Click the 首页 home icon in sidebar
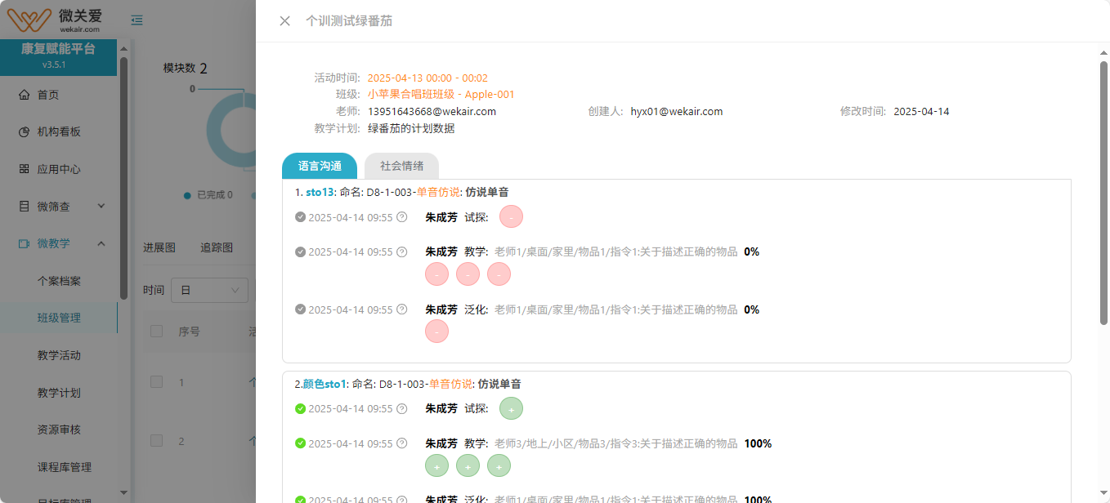This screenshot has height=503, width=1110. (x=24, y=95)
